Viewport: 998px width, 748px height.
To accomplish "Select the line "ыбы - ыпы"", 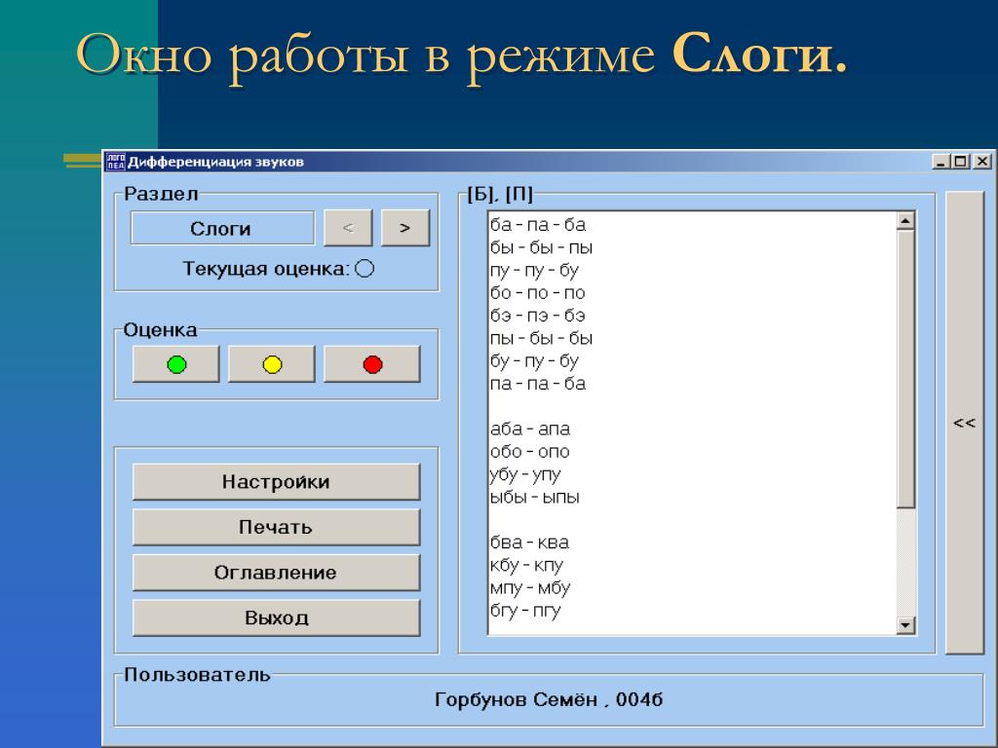I will point(535,497).
